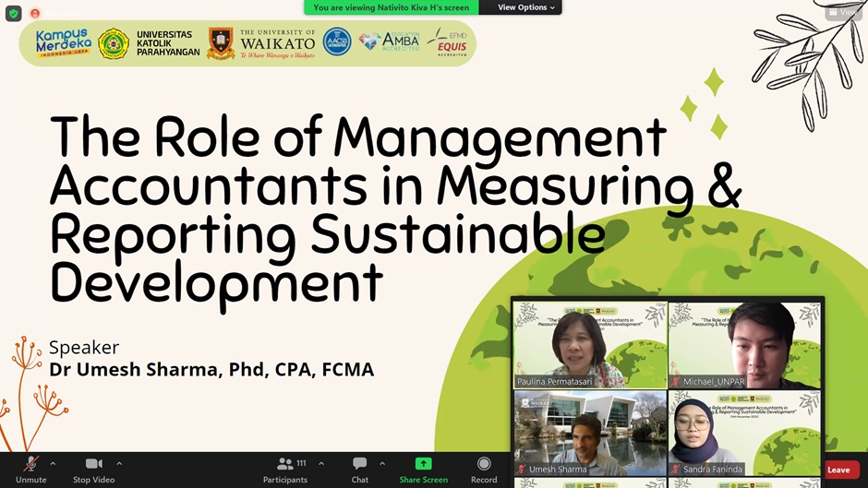Select Michael_UNPAR's video thumbnail
Image resolution: width=868 pixels, height=488 pixels.
click(744, 344)
